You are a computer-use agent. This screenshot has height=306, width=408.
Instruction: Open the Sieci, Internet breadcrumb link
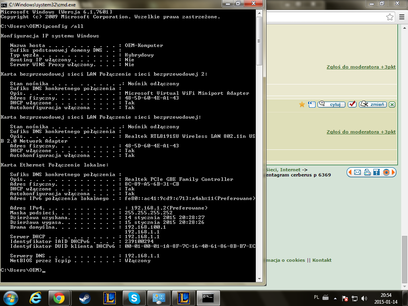[283, 170]
